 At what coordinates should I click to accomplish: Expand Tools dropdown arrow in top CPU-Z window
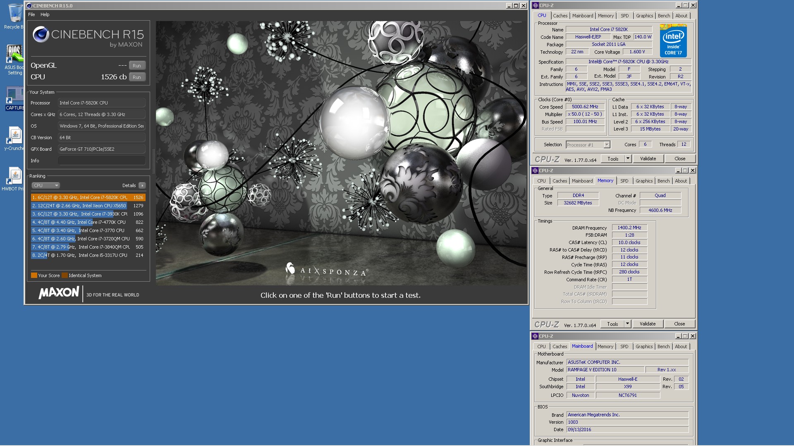(628, 159)
